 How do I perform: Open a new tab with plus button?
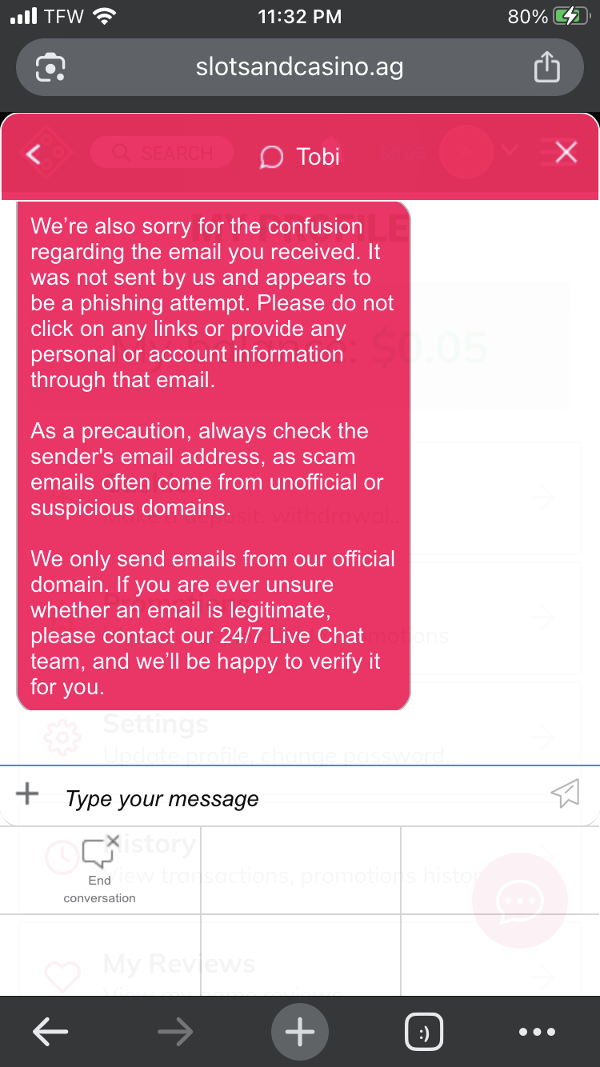300,1033
